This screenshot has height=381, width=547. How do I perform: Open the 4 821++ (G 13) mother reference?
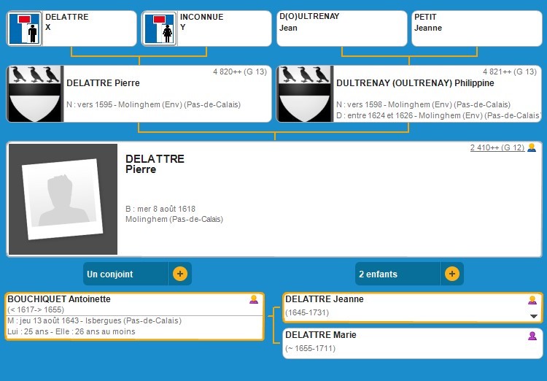point(509,72)
